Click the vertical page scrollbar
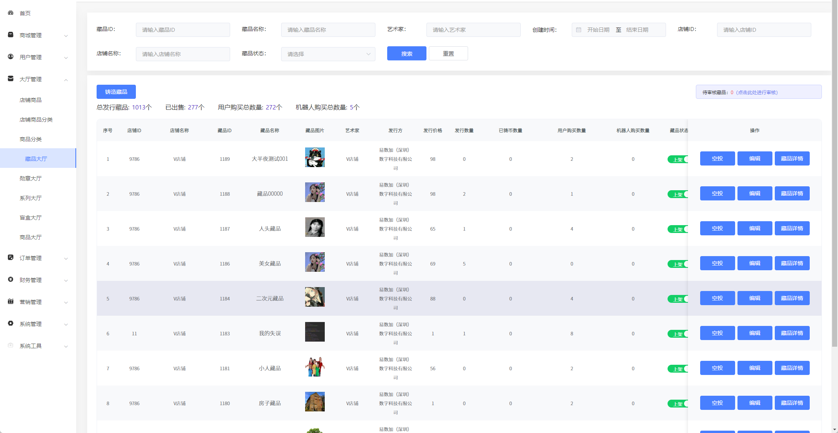 pos(834,174)
